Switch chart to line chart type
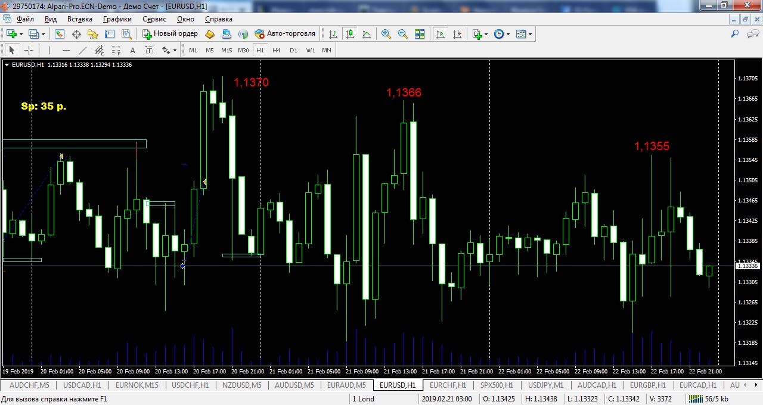 coord(367,34)
